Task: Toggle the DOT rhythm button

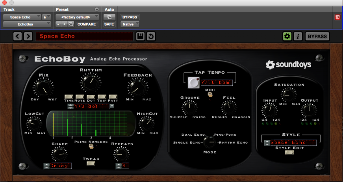Action: point(91,96)
